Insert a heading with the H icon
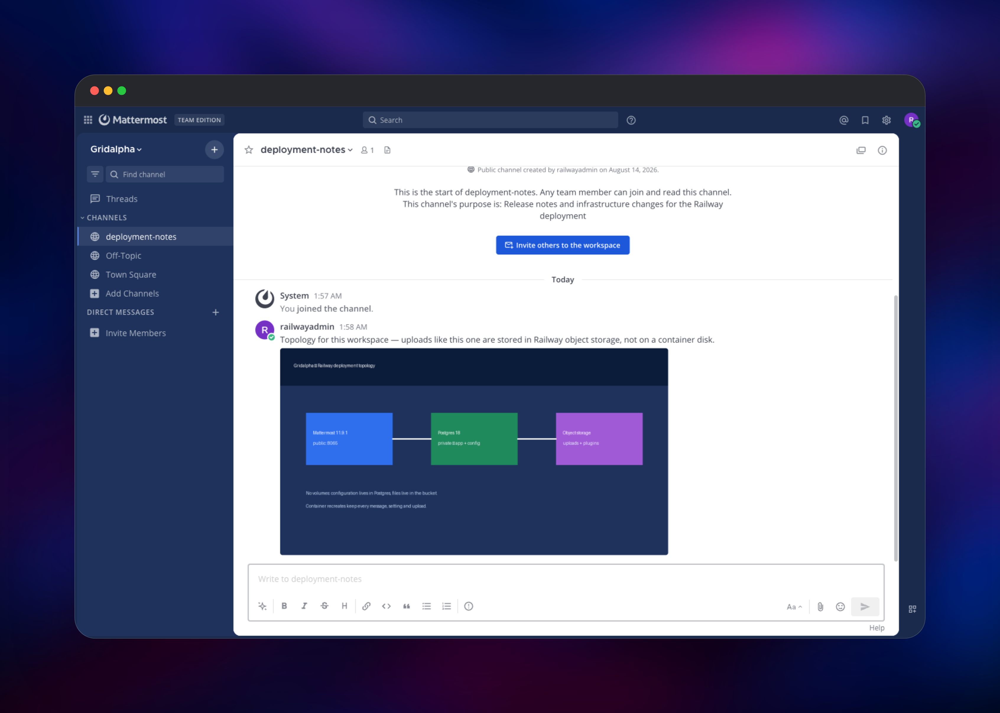This screenshot has height=713, width=1000. pos(344,606)
